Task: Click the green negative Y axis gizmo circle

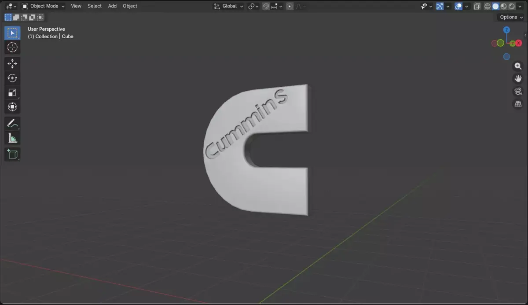Action: tap(500, 43)
